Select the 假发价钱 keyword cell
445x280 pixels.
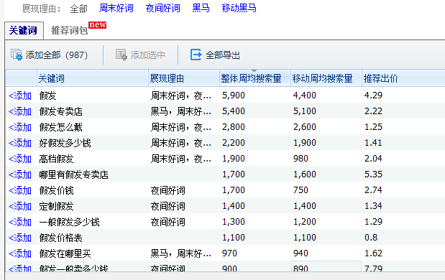coord(56,190)
